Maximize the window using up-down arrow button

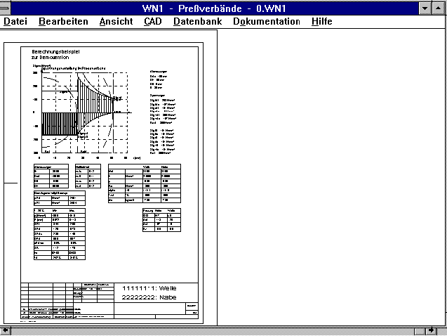coord(439,7)
